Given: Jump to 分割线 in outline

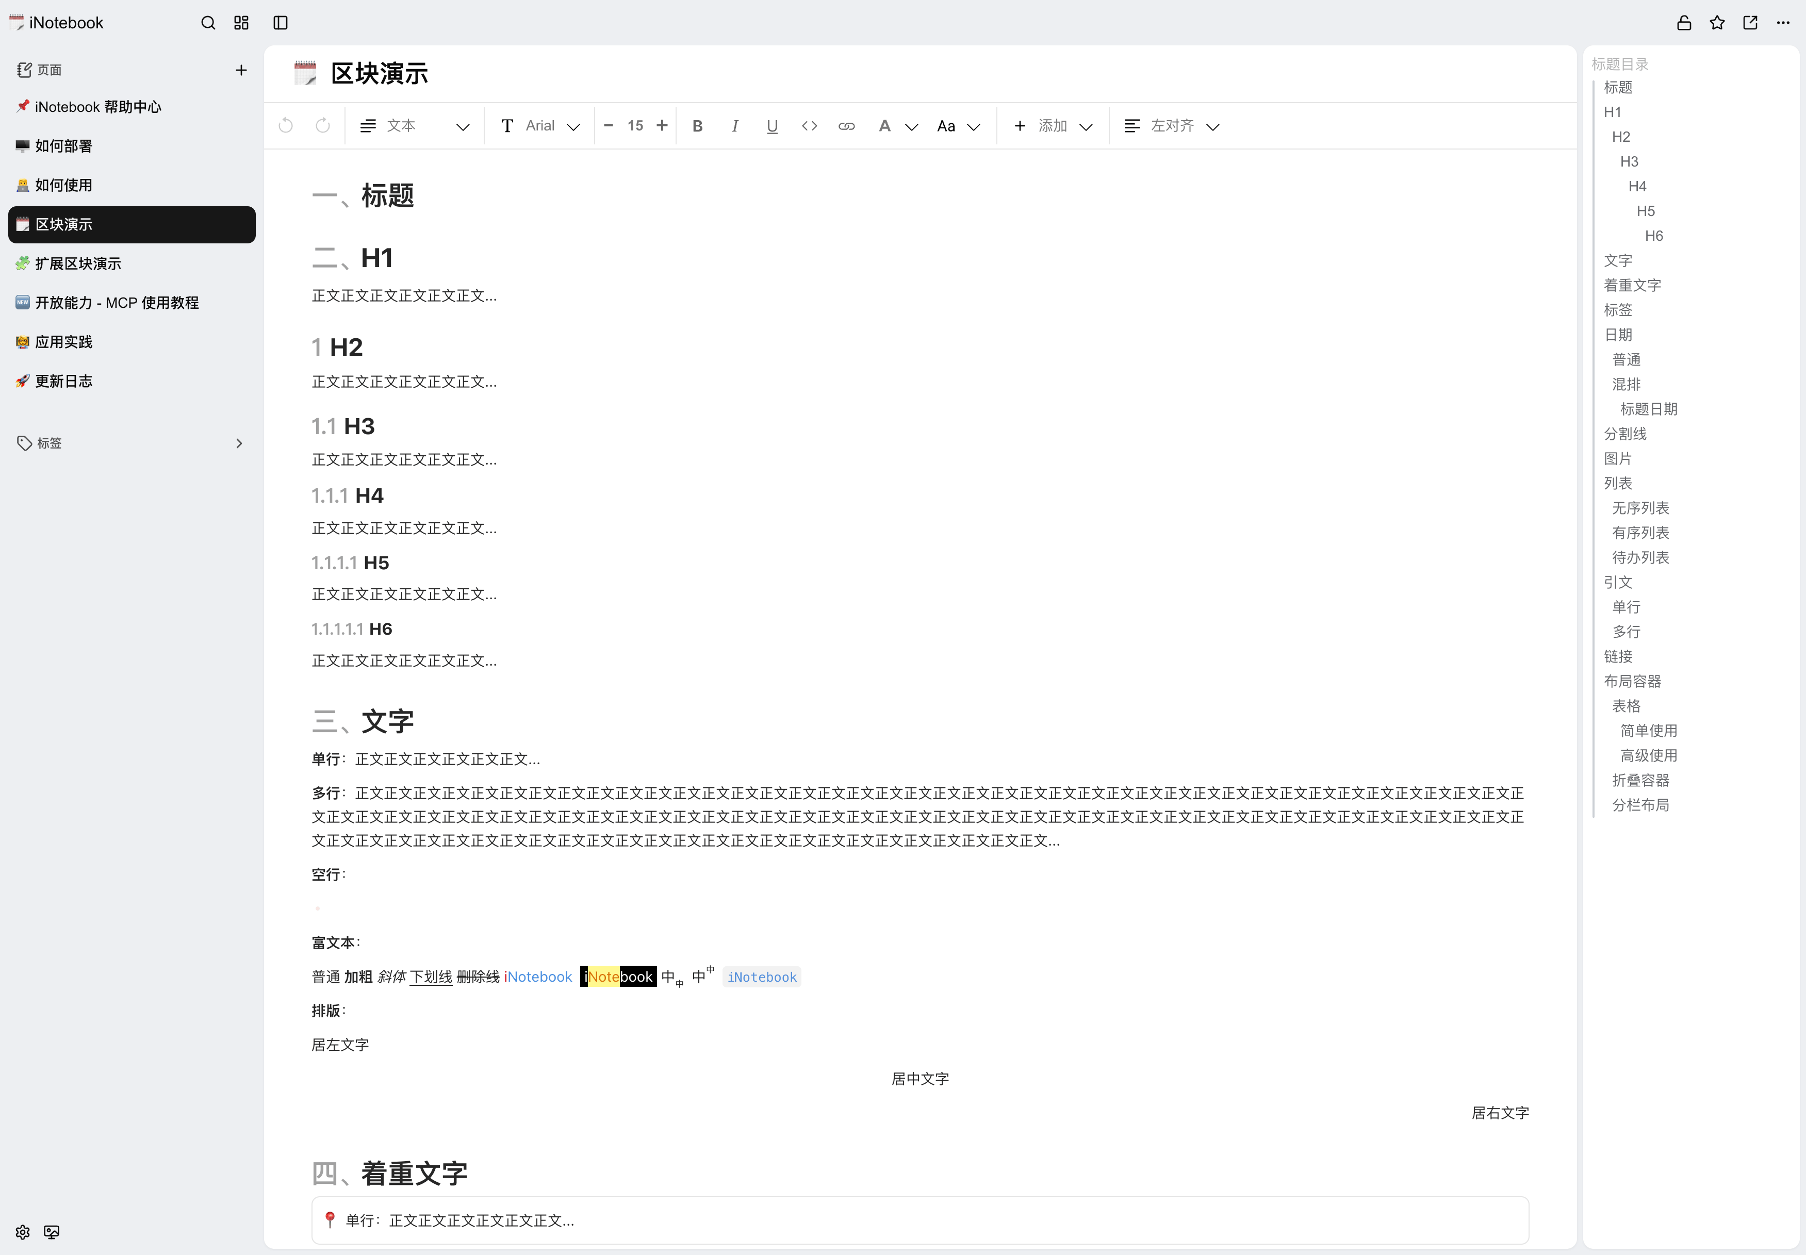Looking at the screenshot, I should click(x=1624, y=434).
